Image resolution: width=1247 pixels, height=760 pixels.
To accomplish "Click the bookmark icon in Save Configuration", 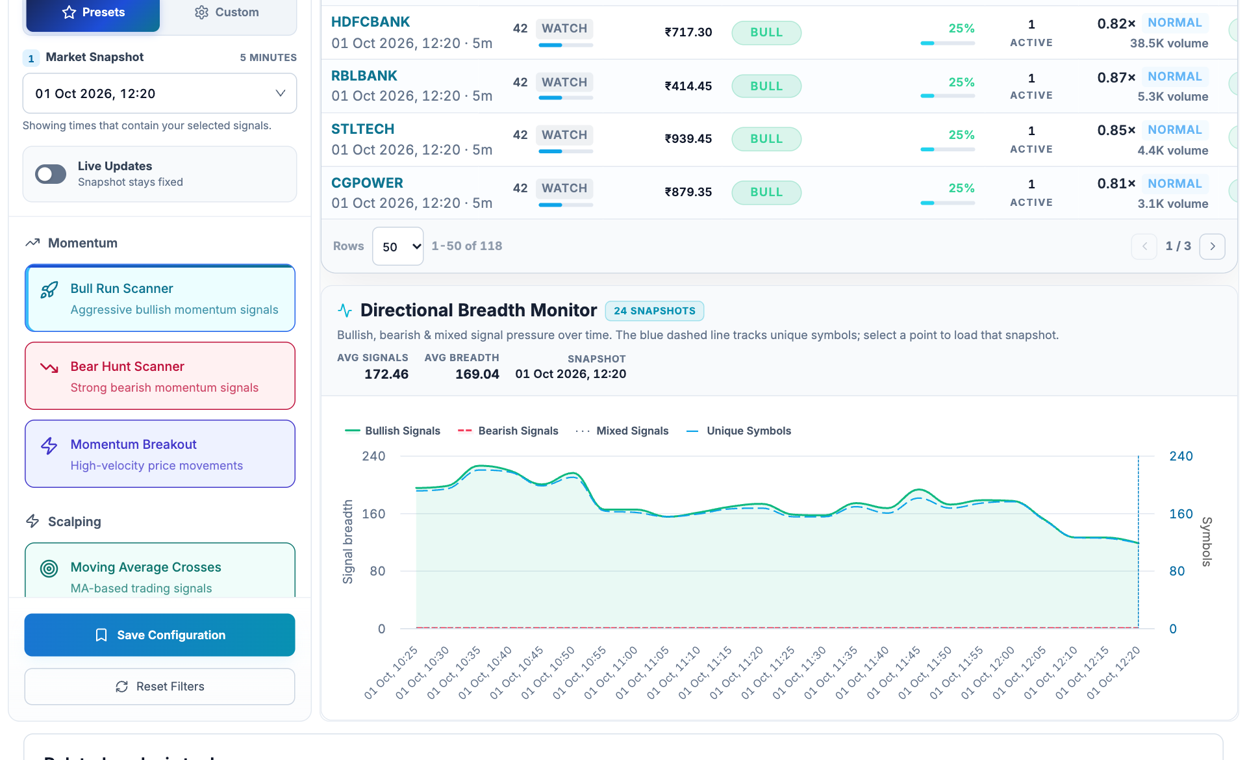I will pyautogui.click(x=101, y=635).
